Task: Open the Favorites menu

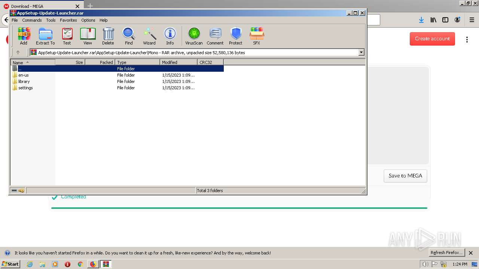Action: click(68, 20)
